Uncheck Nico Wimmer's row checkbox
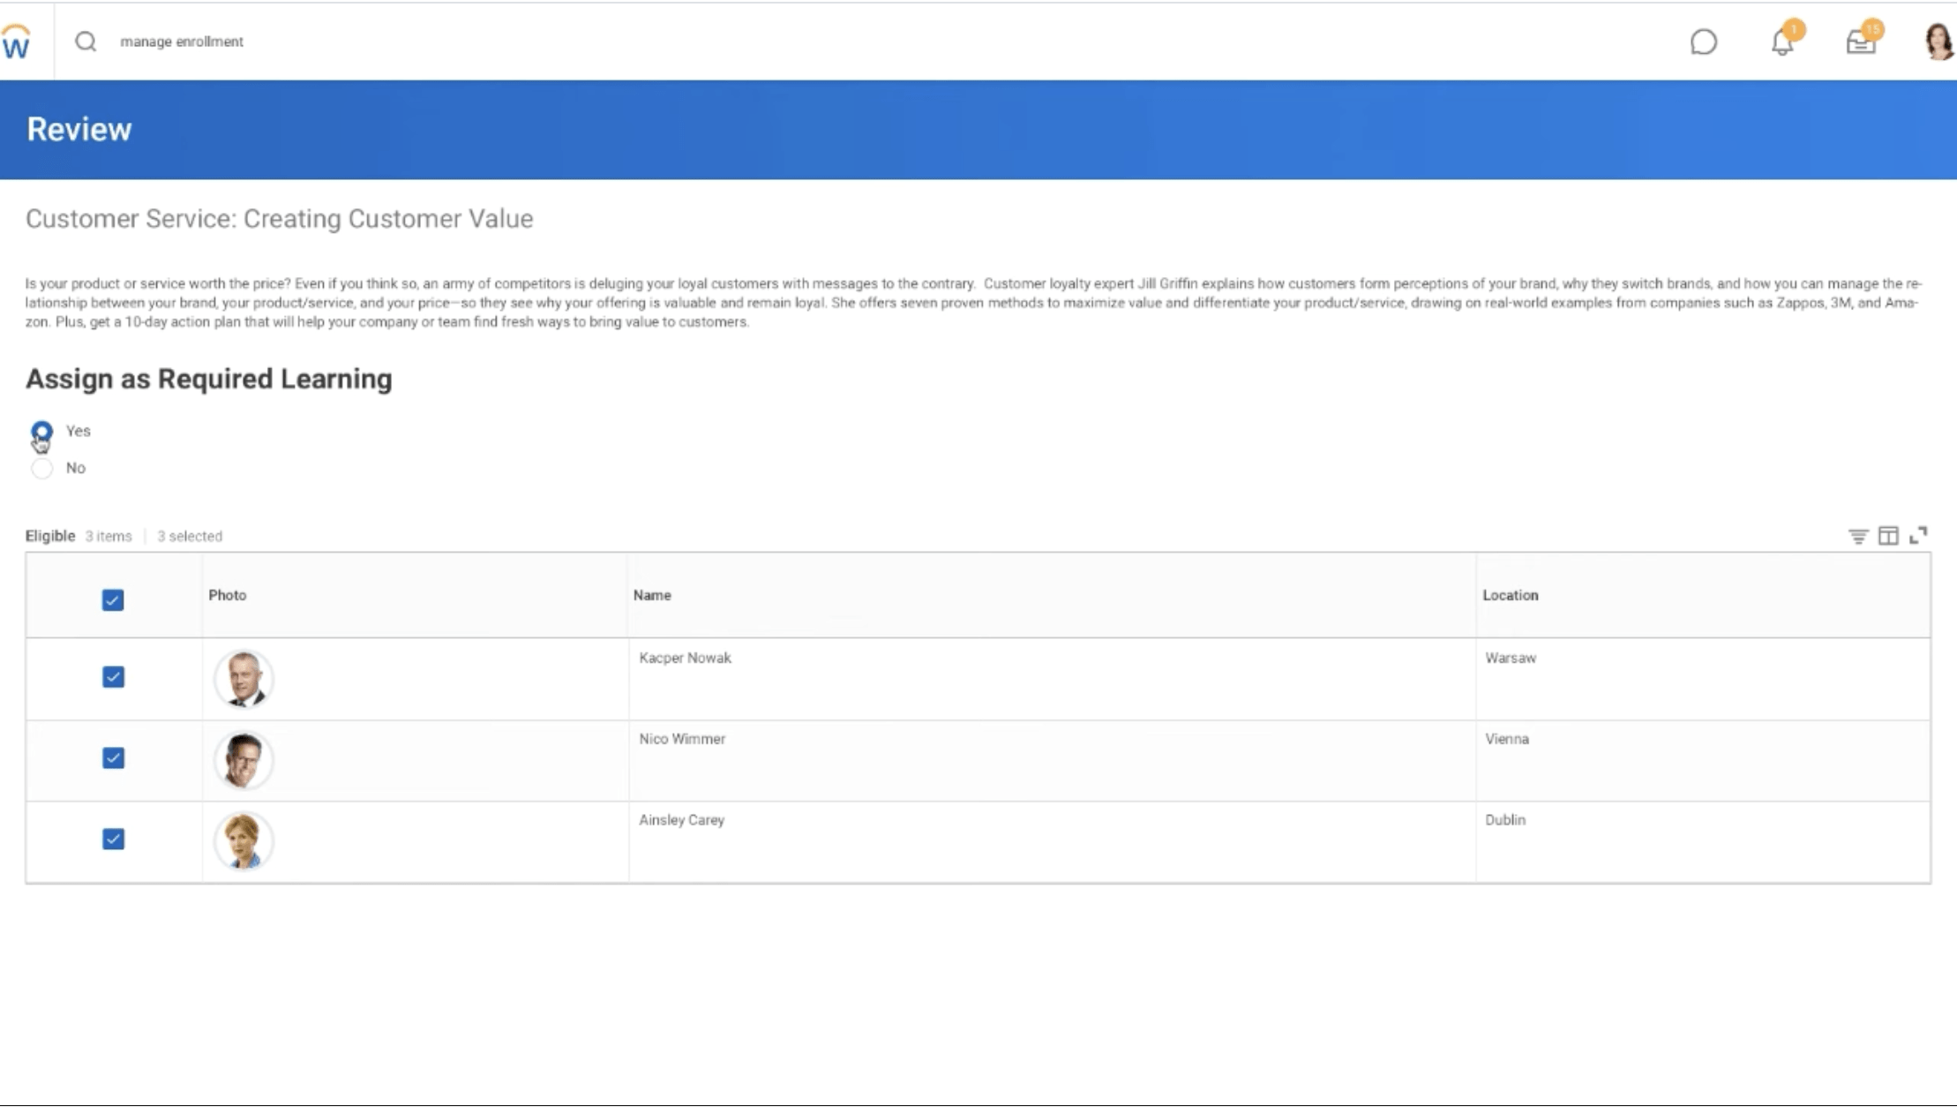 coord(112,758)
